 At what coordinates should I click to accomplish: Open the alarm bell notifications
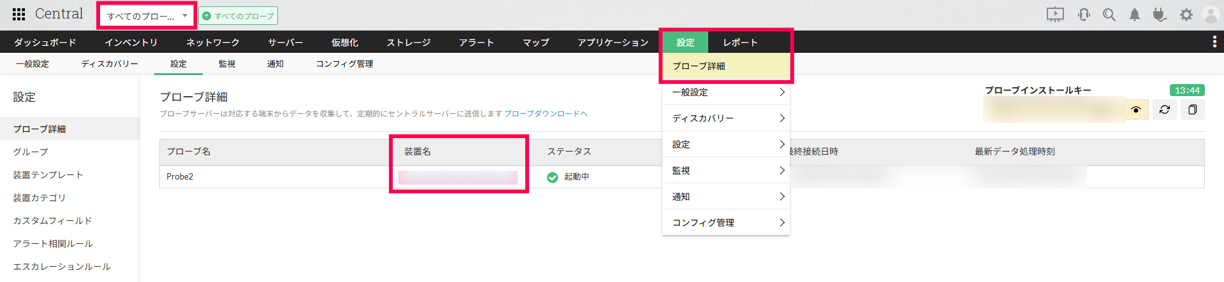coord(1135,15)
